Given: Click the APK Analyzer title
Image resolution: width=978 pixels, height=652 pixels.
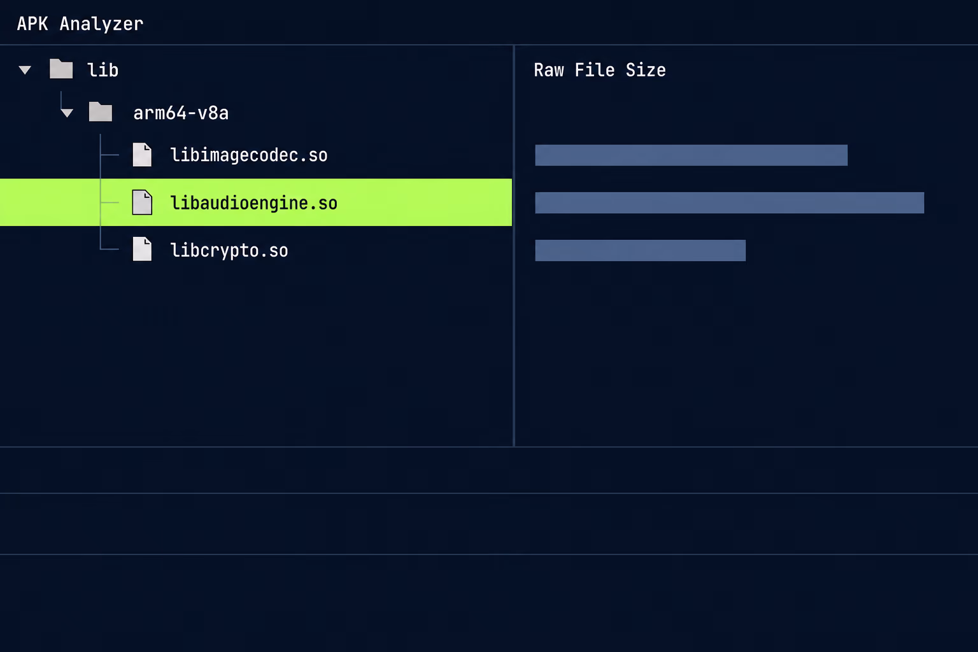Looking at the screenshot, I should click(80, 24).
